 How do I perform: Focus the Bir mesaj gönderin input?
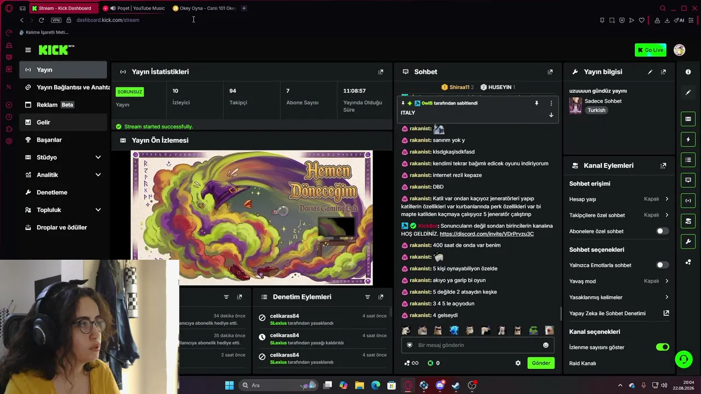[477, 345]
